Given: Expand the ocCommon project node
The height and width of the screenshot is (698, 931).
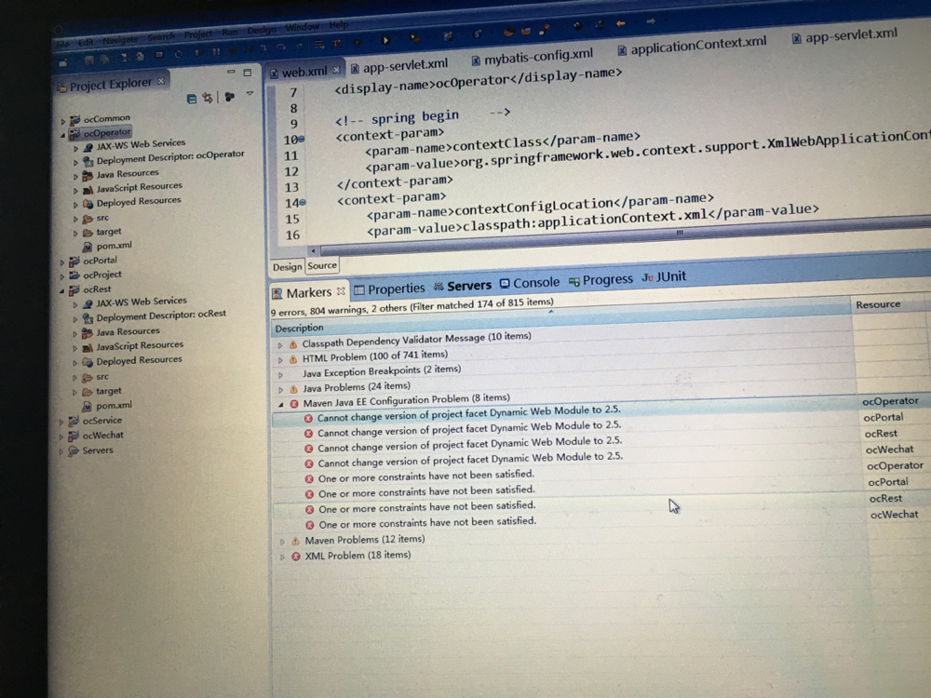Looking at the screenshot, I should [63, 120].
